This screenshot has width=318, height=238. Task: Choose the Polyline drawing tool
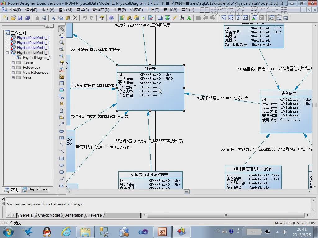[62, 179]
